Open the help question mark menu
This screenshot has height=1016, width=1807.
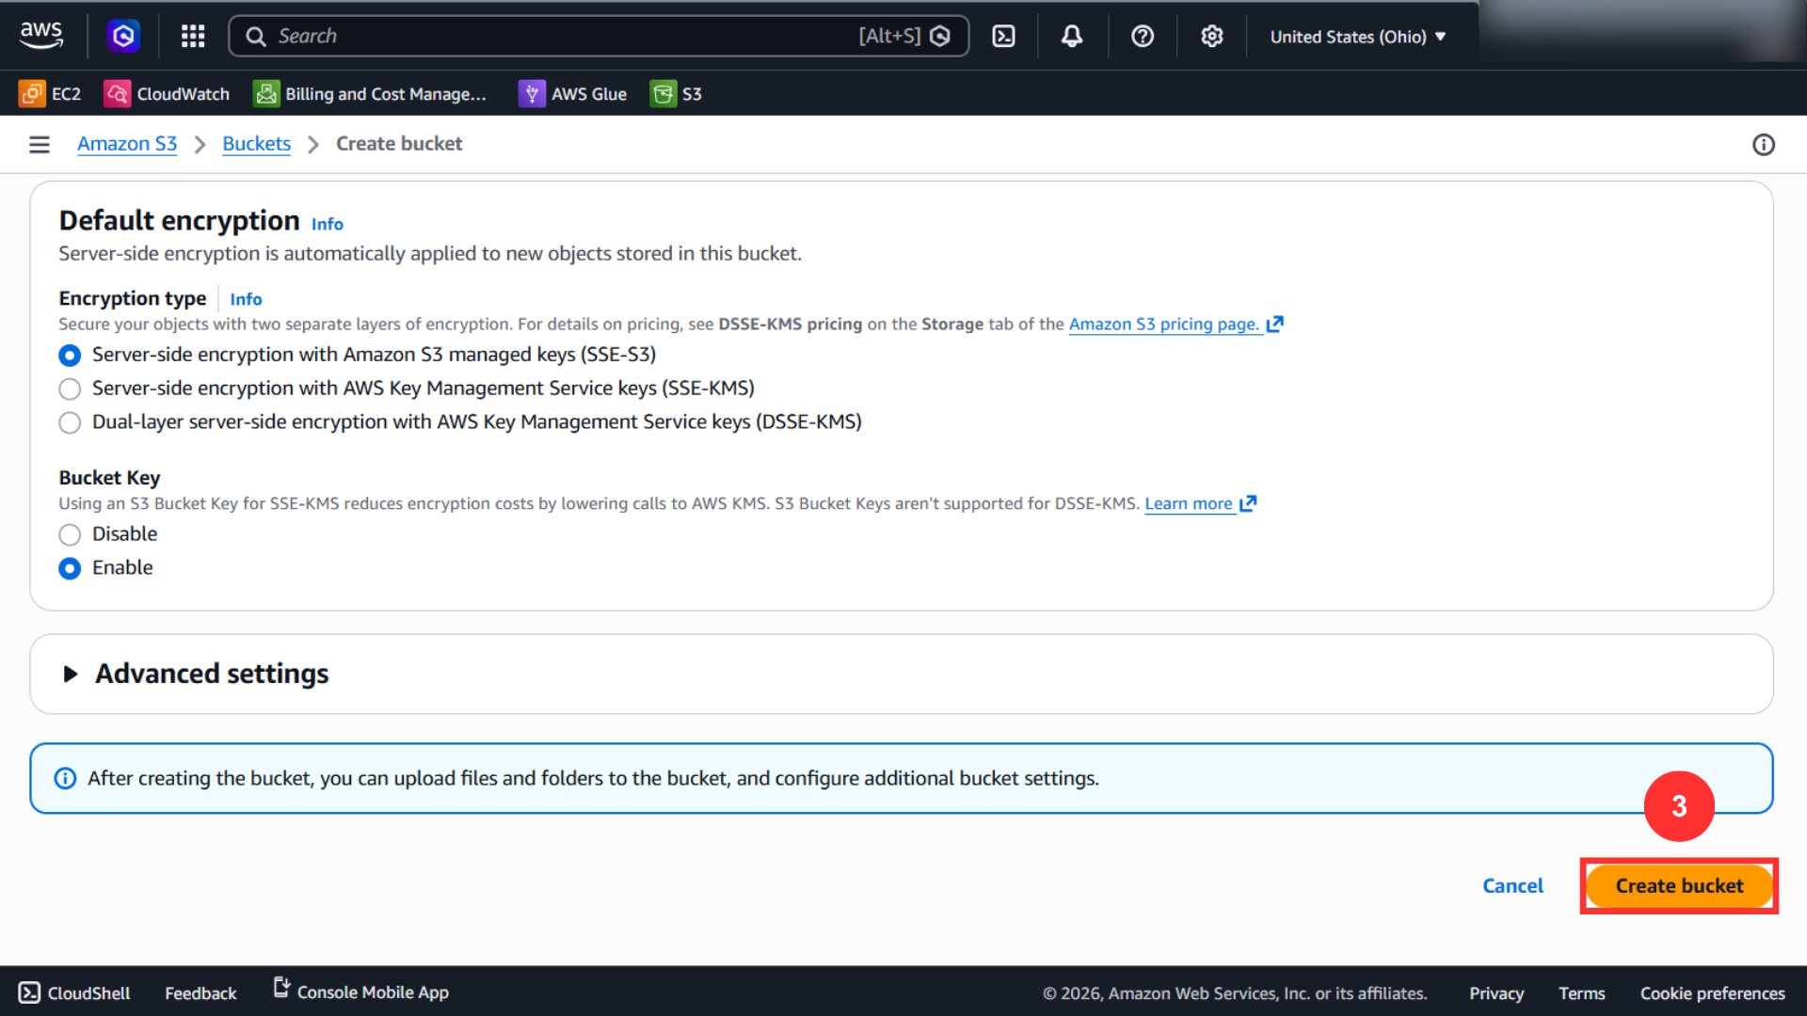[x=1143, y=36]
